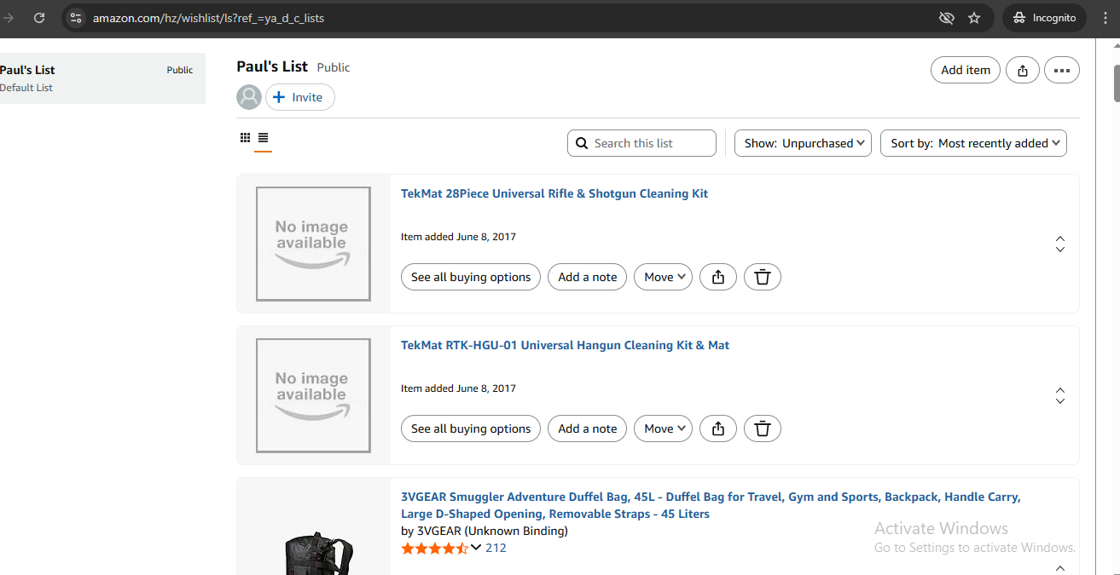The width and height of the screenshot is (1120, 575).
Task: Open TekMat 28Piece Rifle & Shotgun Cleaning Kit link
Action: pos(554,193)
